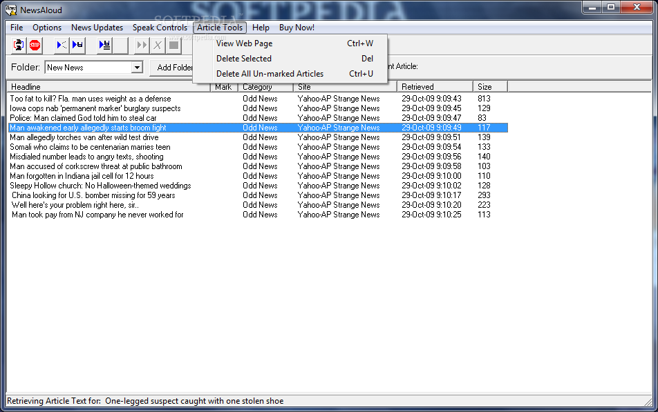Select 'Police: Man claimed God told him' article
Image resolution: width=658 pixels, height=412 pixels.
click(x=258, y=118)
